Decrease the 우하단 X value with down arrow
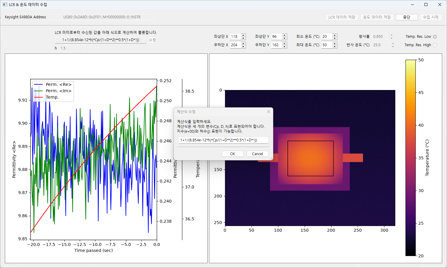 pyautogui.click(x=243, y=47)
